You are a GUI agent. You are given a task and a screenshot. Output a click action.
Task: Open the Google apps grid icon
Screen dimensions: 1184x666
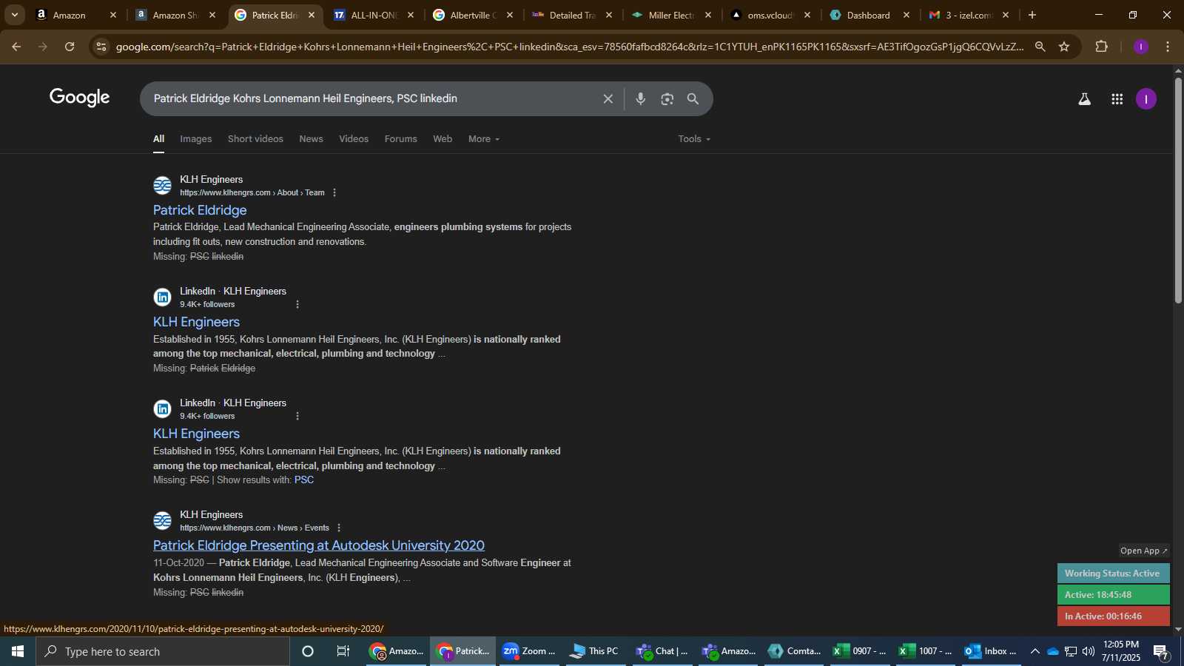tap(1117, 98)
